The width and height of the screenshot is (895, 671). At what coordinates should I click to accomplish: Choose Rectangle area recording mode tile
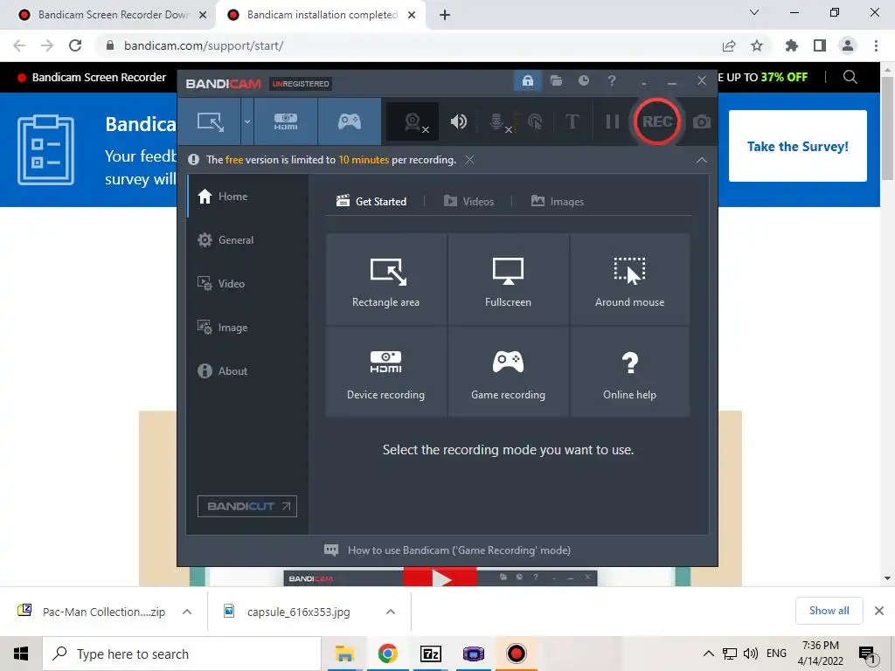tap(385, 279)
